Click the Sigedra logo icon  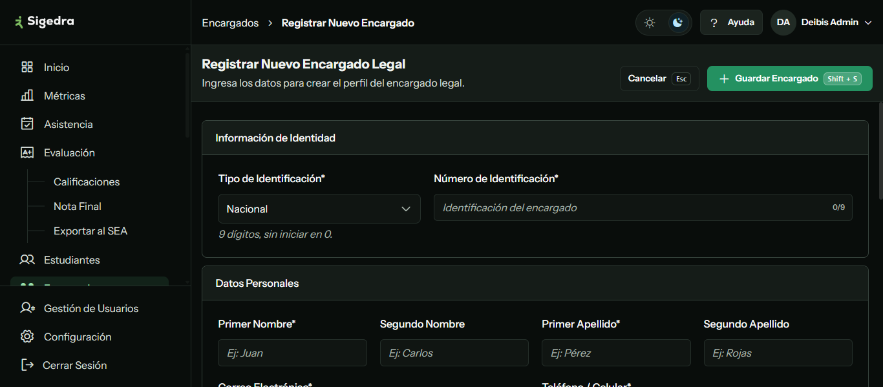(19, 21)
